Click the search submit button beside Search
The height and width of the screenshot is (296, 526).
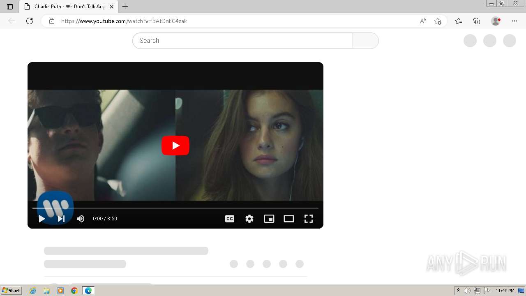(x=365, y=41)
